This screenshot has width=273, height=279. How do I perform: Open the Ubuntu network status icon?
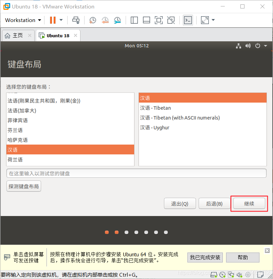tap(238, 46)
